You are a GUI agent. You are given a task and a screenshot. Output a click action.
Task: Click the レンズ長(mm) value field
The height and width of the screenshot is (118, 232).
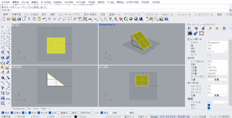(x=217, y=61)
